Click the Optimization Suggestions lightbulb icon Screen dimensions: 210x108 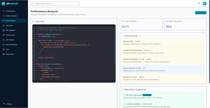pyautogui.click(x=122, y=90)
